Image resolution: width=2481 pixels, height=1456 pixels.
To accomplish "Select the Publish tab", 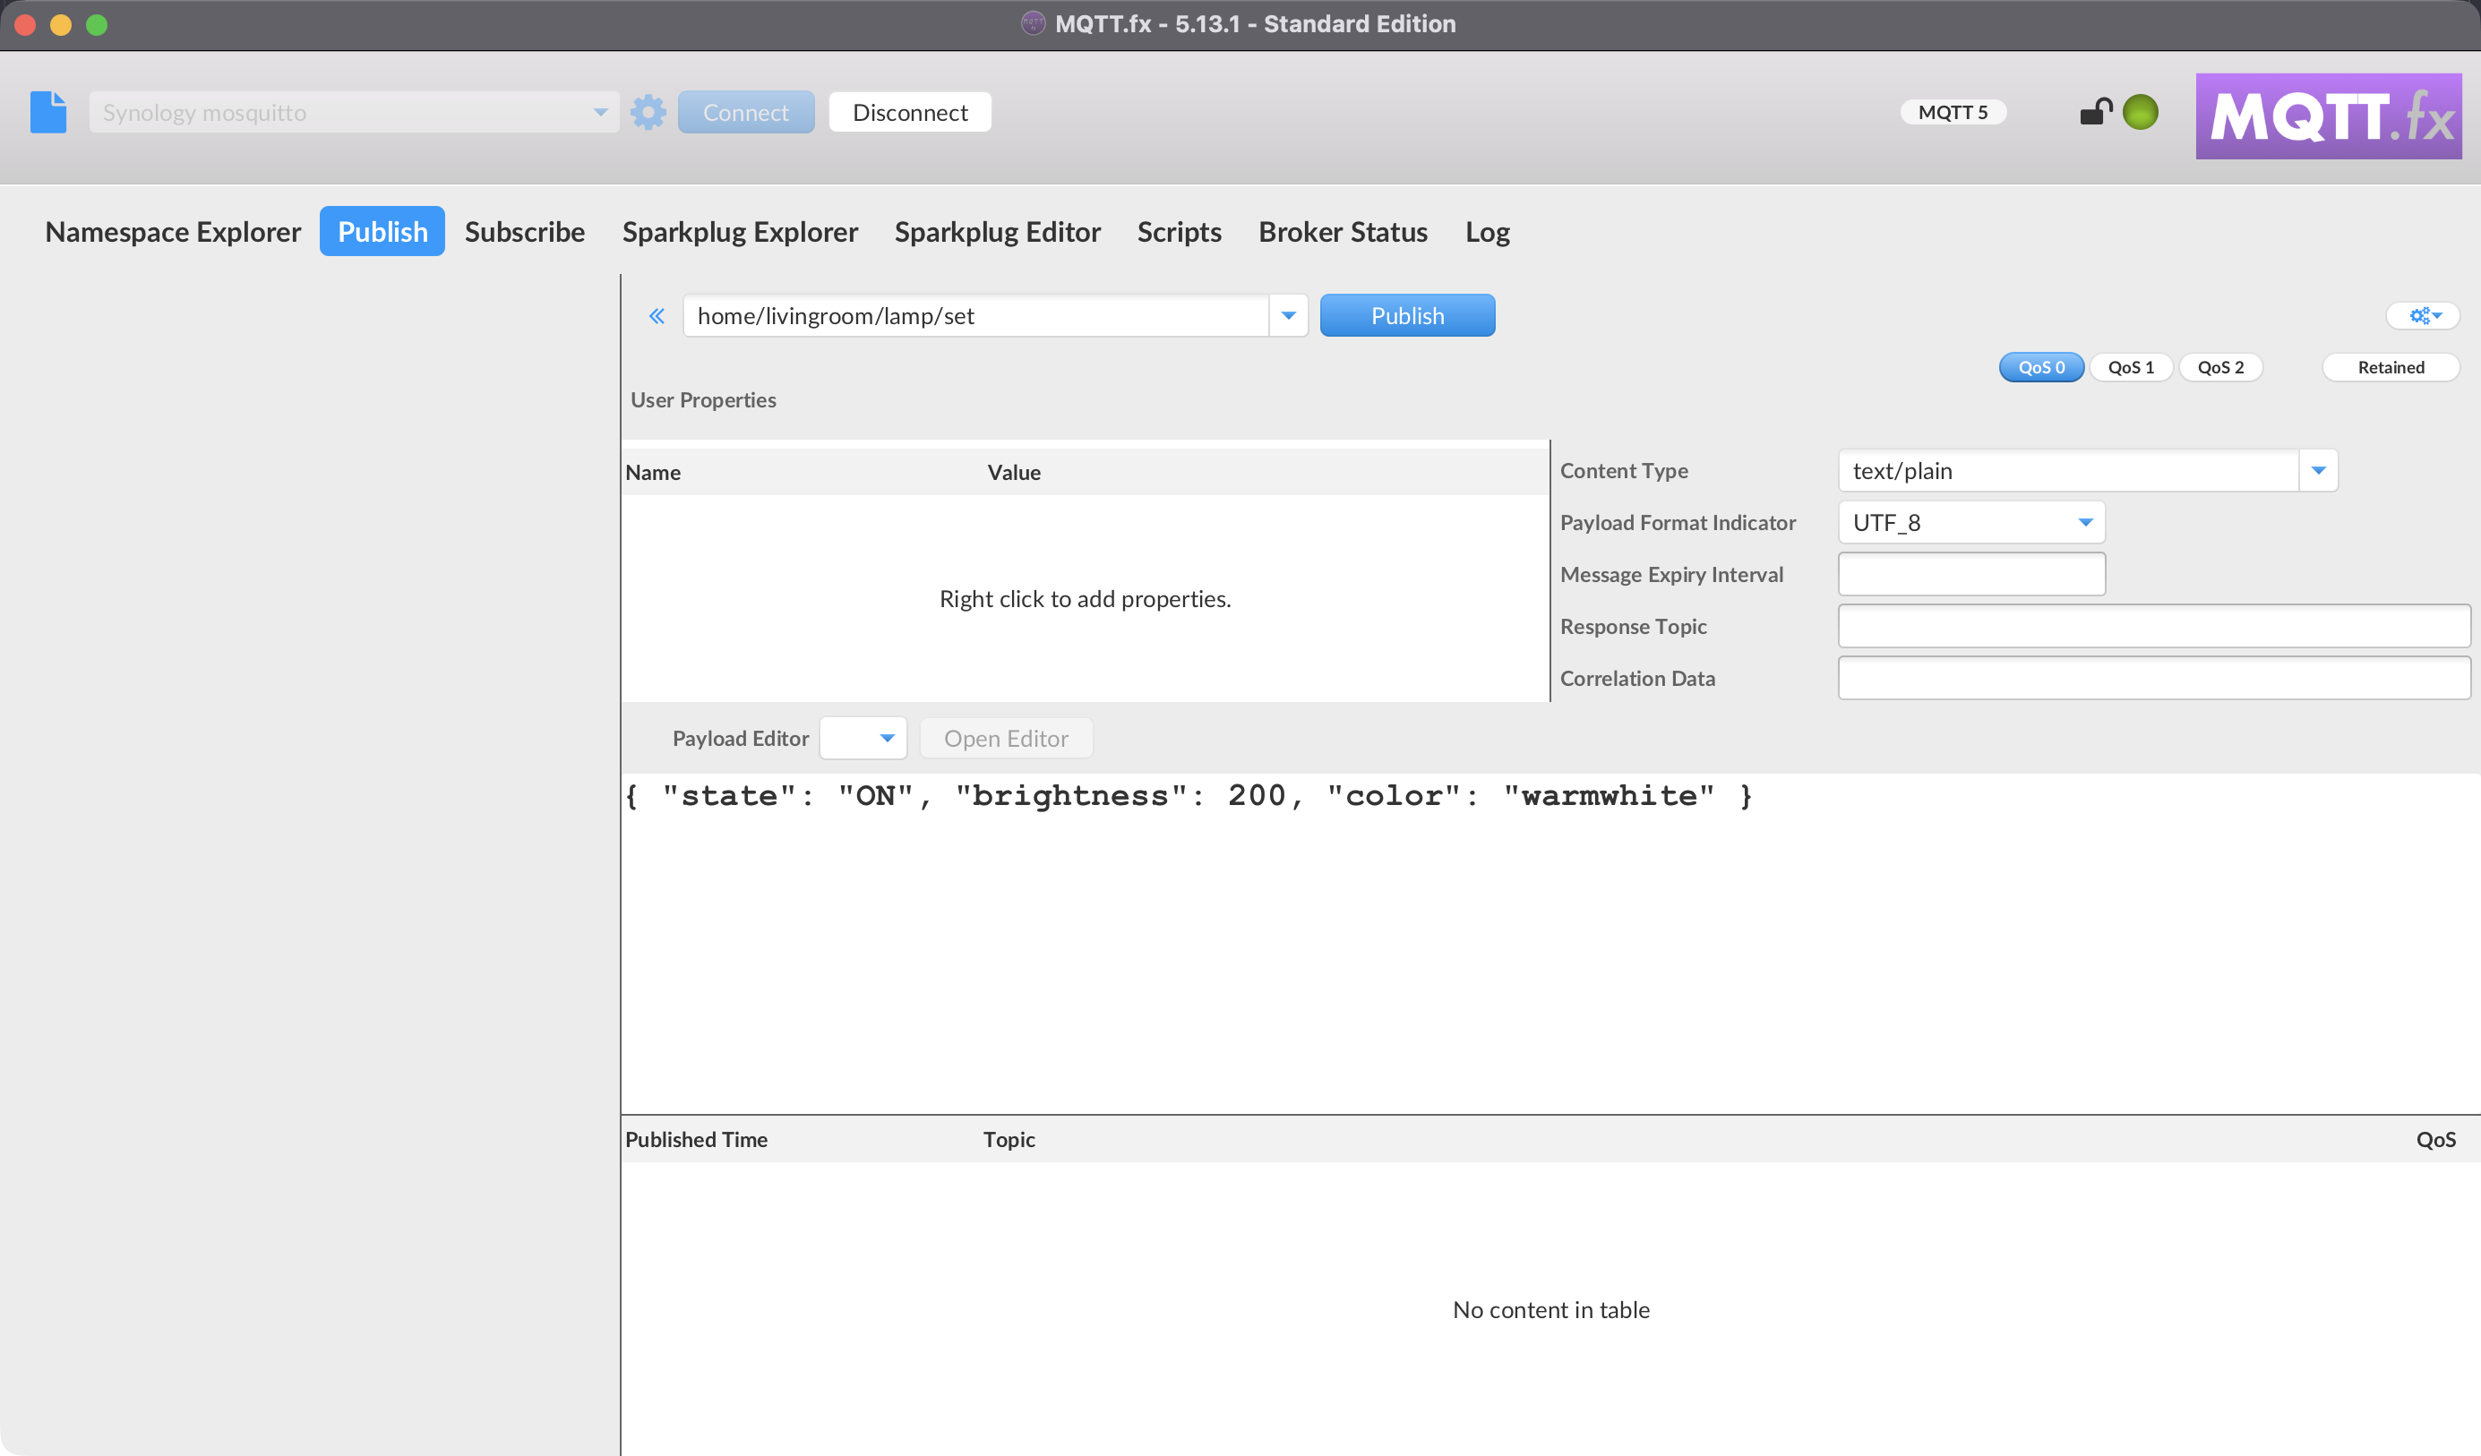I will [x=382, y=231].
